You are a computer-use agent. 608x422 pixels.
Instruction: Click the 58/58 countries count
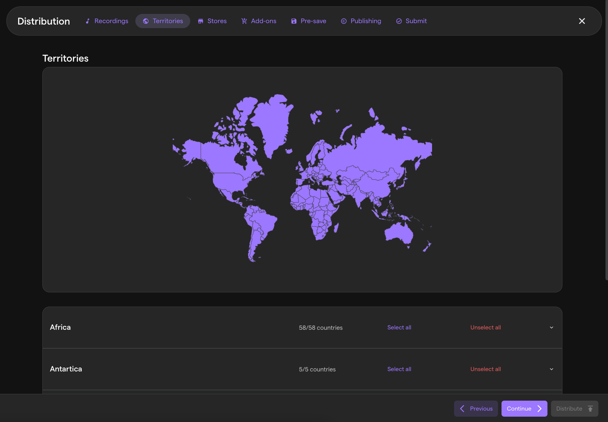321,328
